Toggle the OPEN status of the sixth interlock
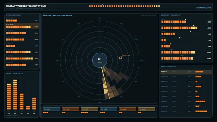Screen dimensions: 217x122 tap(36, 52)
